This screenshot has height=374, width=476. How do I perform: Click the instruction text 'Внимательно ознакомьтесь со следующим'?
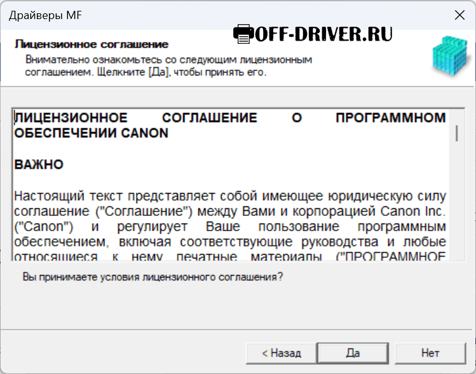click(x=168, y=60)
